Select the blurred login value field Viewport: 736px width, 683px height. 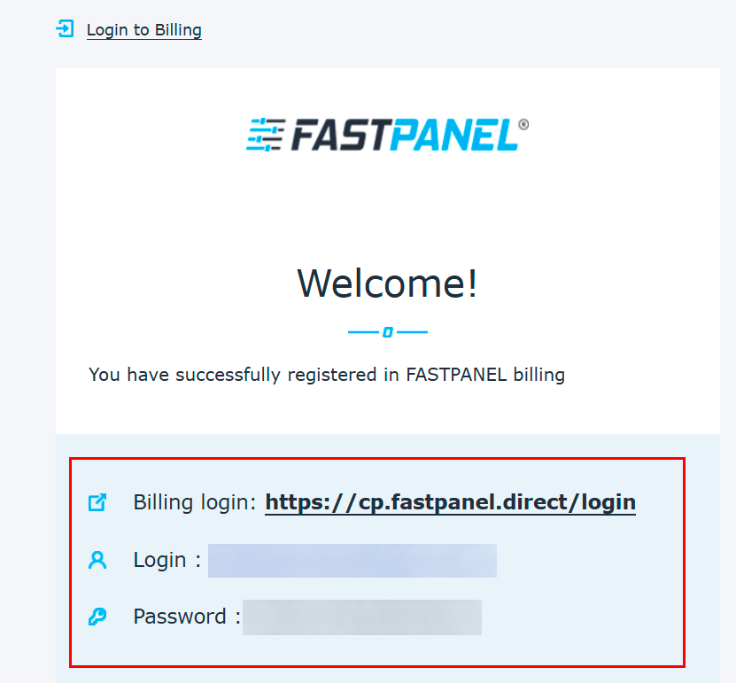[352, 561]
